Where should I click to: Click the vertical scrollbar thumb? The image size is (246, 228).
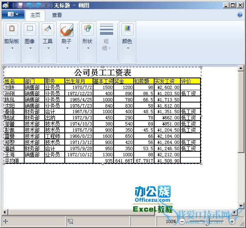point(241,112)
